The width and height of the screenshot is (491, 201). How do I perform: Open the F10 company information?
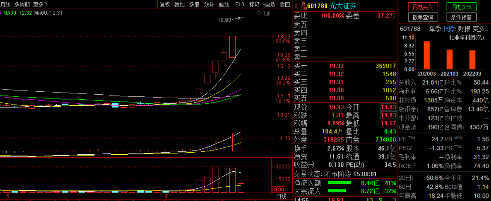tap(240, 4)
